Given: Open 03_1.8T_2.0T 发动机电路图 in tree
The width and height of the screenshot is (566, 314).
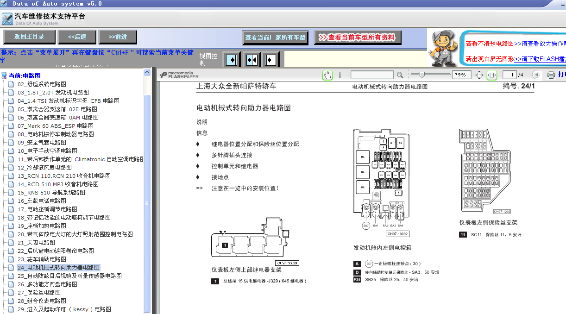Looking at the screenshot, I should [x=53, y=92].
